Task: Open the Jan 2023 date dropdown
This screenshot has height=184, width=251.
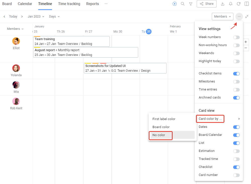Action: click(36, 17)
